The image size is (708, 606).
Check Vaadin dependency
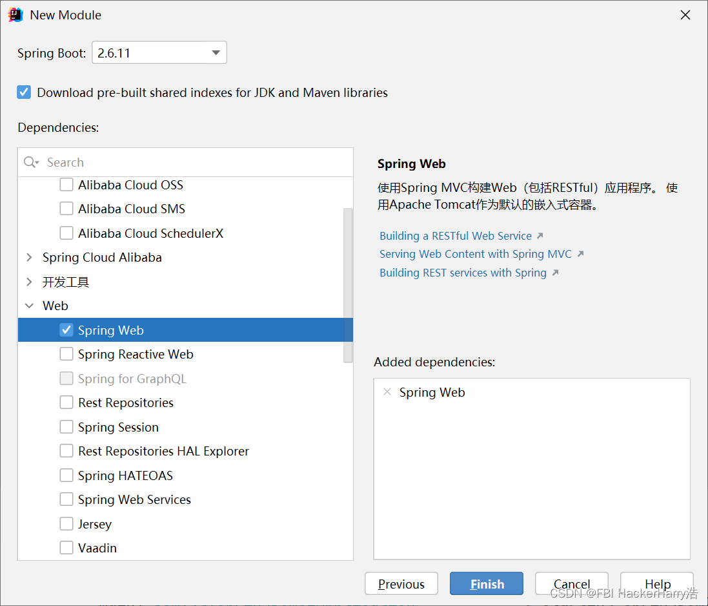pyautogui.click(x=66, y=548)
